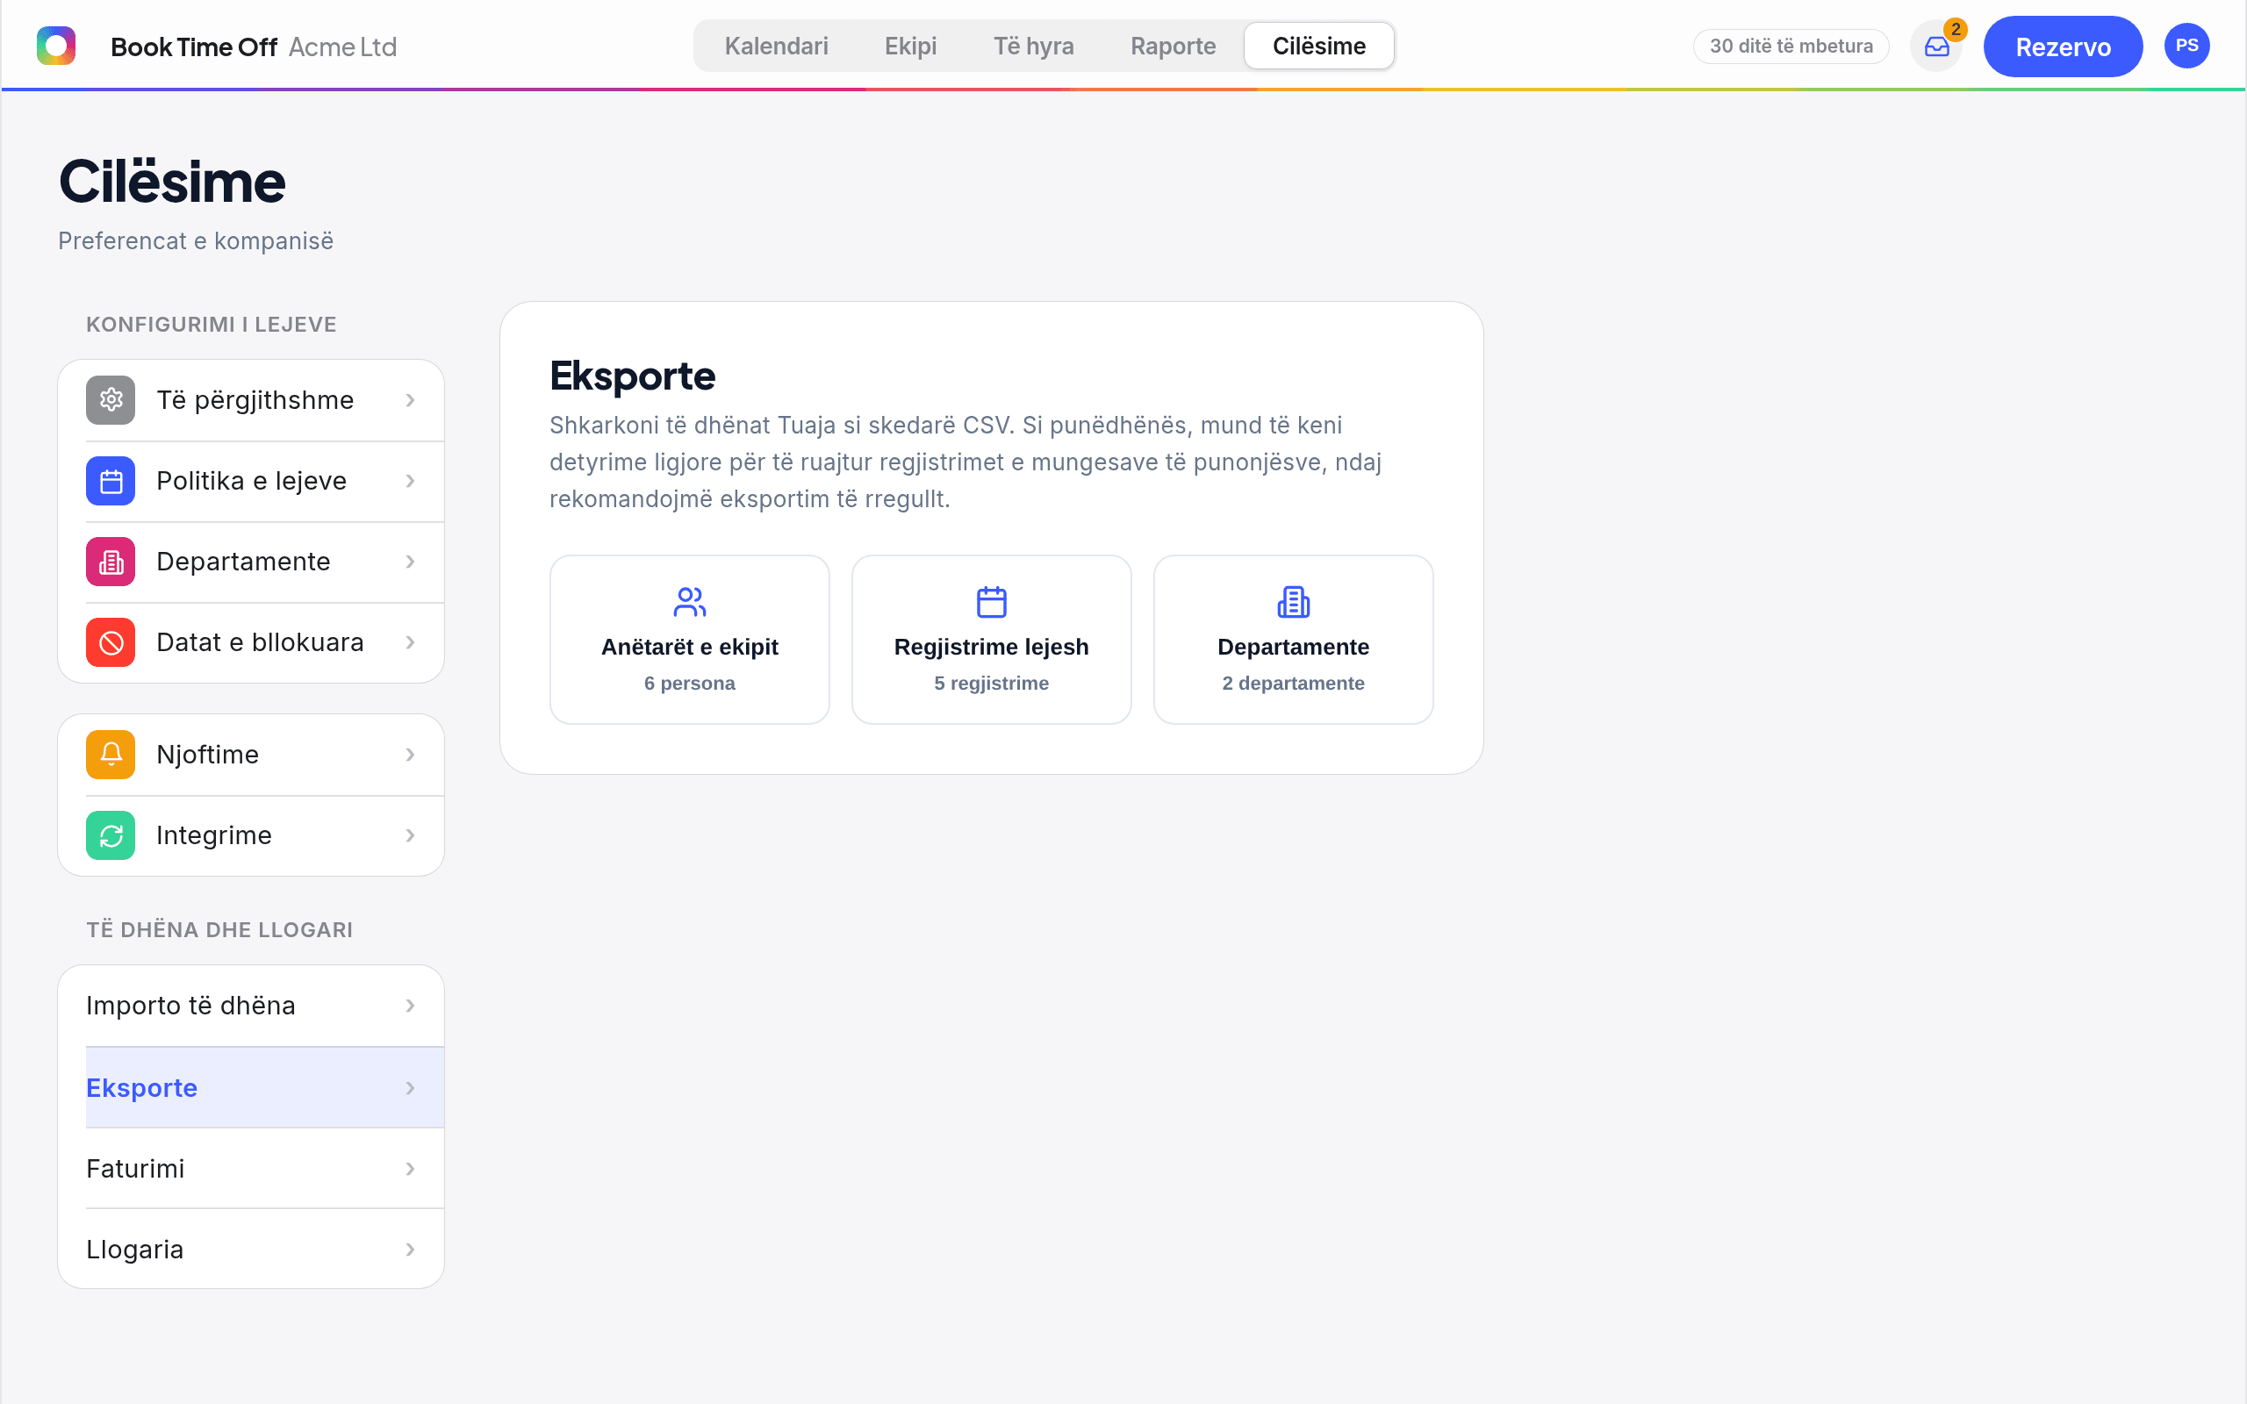Click the chevron next to Integrime
The height and width of the screenshot is (1404, 2247).
pos(410,835)
